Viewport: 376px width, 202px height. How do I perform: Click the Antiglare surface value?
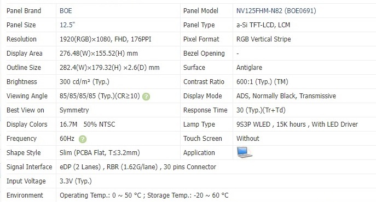[x=249, y=68]
